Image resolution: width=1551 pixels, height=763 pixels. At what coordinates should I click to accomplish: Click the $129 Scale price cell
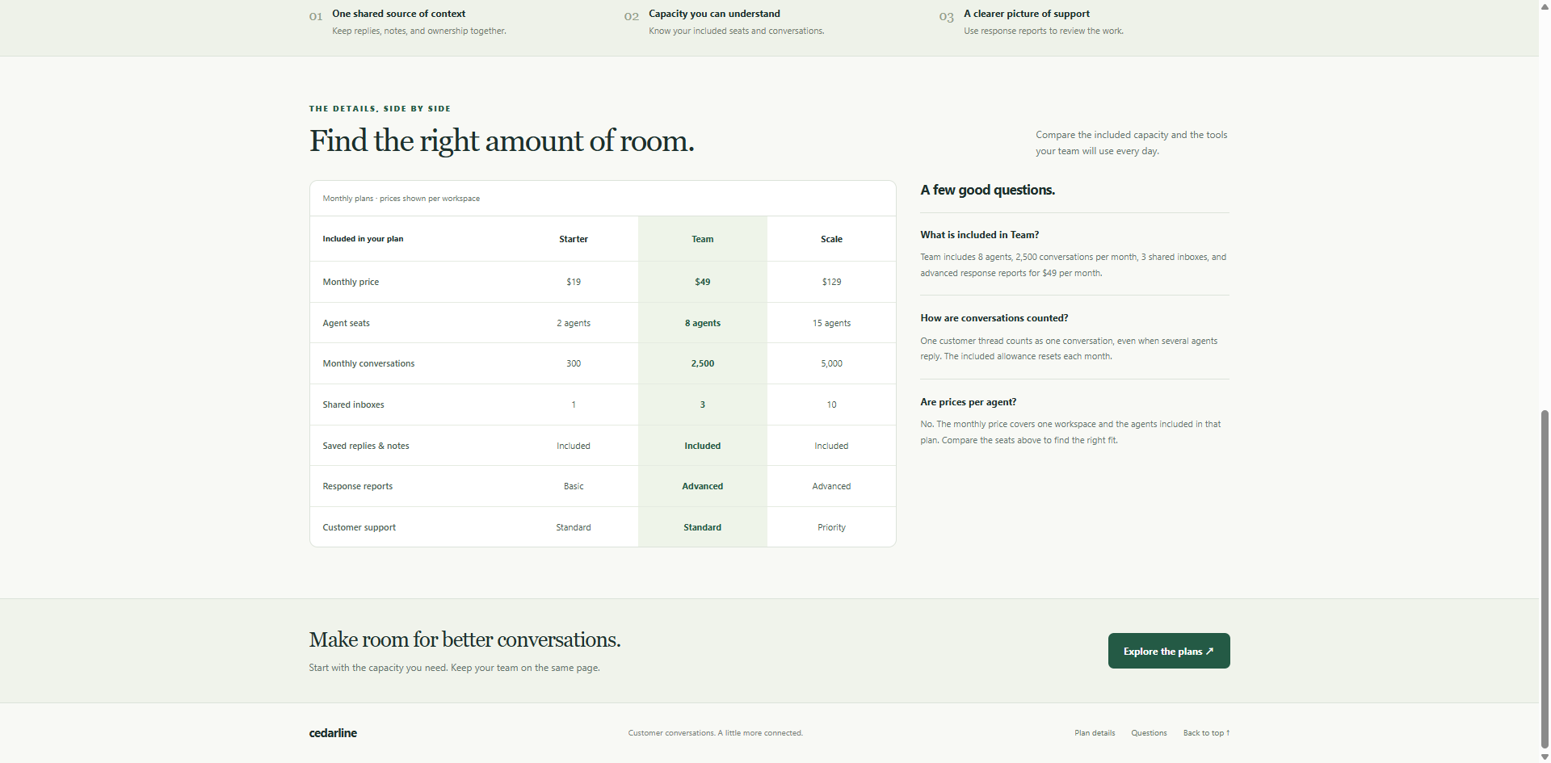(x=831, y=282)
